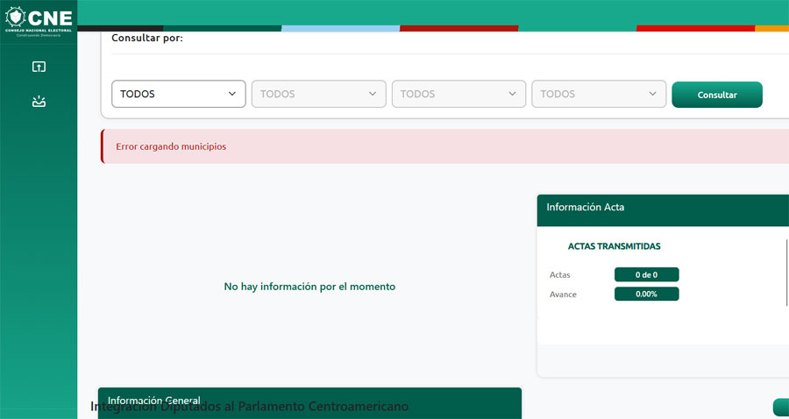The image size is (789, 419).
Task: Click the Integración Diputados al Parlamento Centroamericano heading
Action: click(250, 408)
